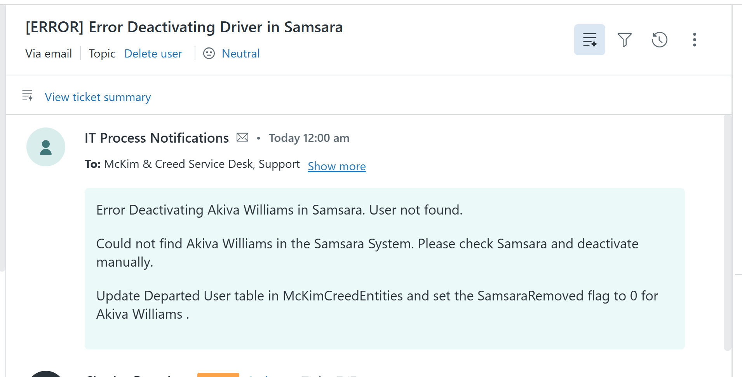
Task: Click the Via email label
Action: pos(49,54)
